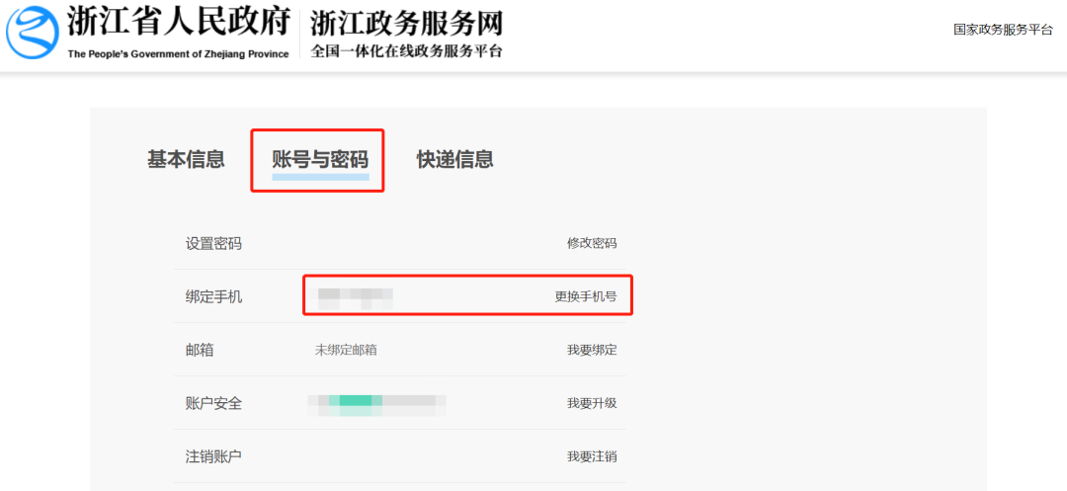Screen dimensions: 1067x491
Task: Switch to the 基本信息 tab
Action: pos(186,159)
